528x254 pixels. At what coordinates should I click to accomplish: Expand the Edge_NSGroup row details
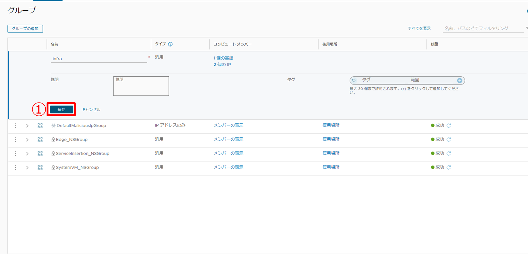point(27,140)
